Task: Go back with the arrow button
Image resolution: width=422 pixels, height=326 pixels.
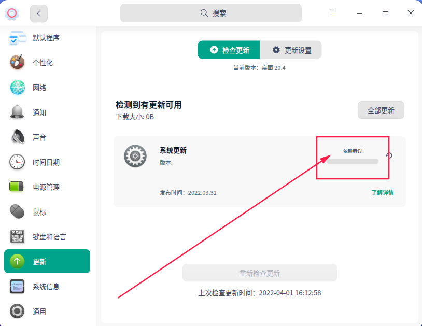Action: coord(39,13)
